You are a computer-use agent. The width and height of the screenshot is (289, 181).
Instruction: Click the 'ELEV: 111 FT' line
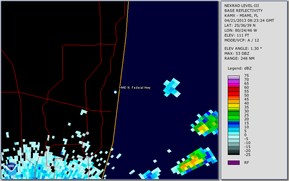pyautogui.click(x=237, y=35)
